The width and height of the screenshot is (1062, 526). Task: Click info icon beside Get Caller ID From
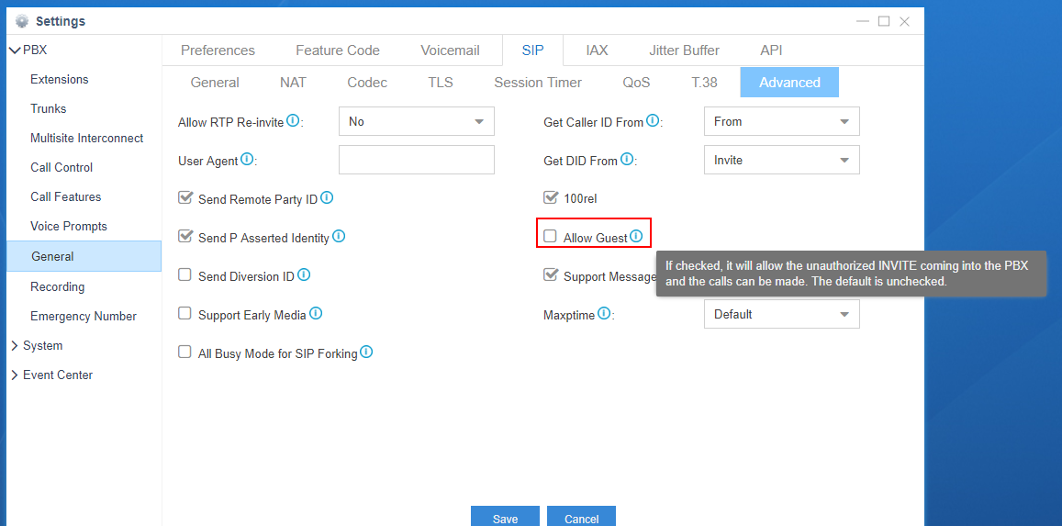[x=653, y=120]
